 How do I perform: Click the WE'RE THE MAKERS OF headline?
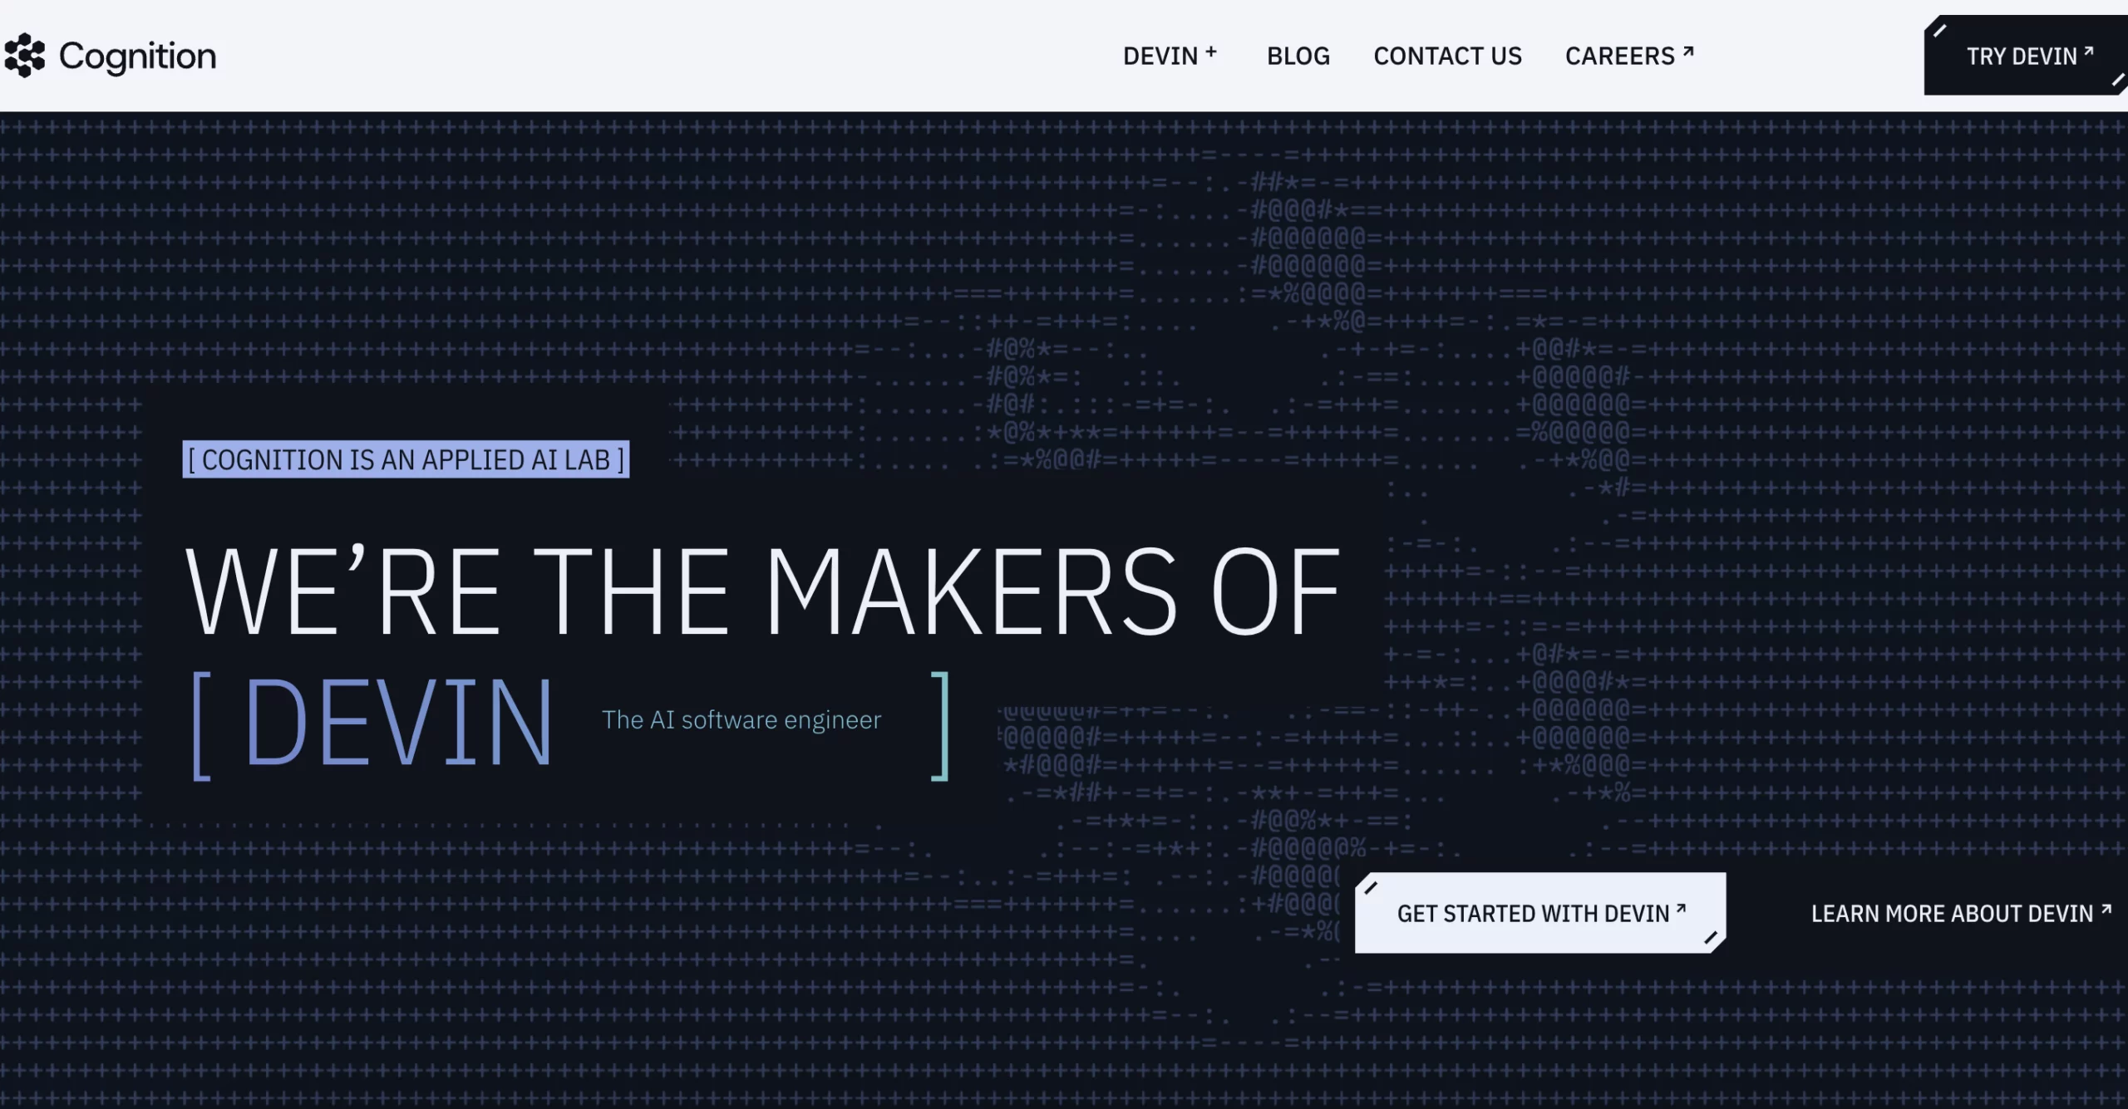coord(761,591)
